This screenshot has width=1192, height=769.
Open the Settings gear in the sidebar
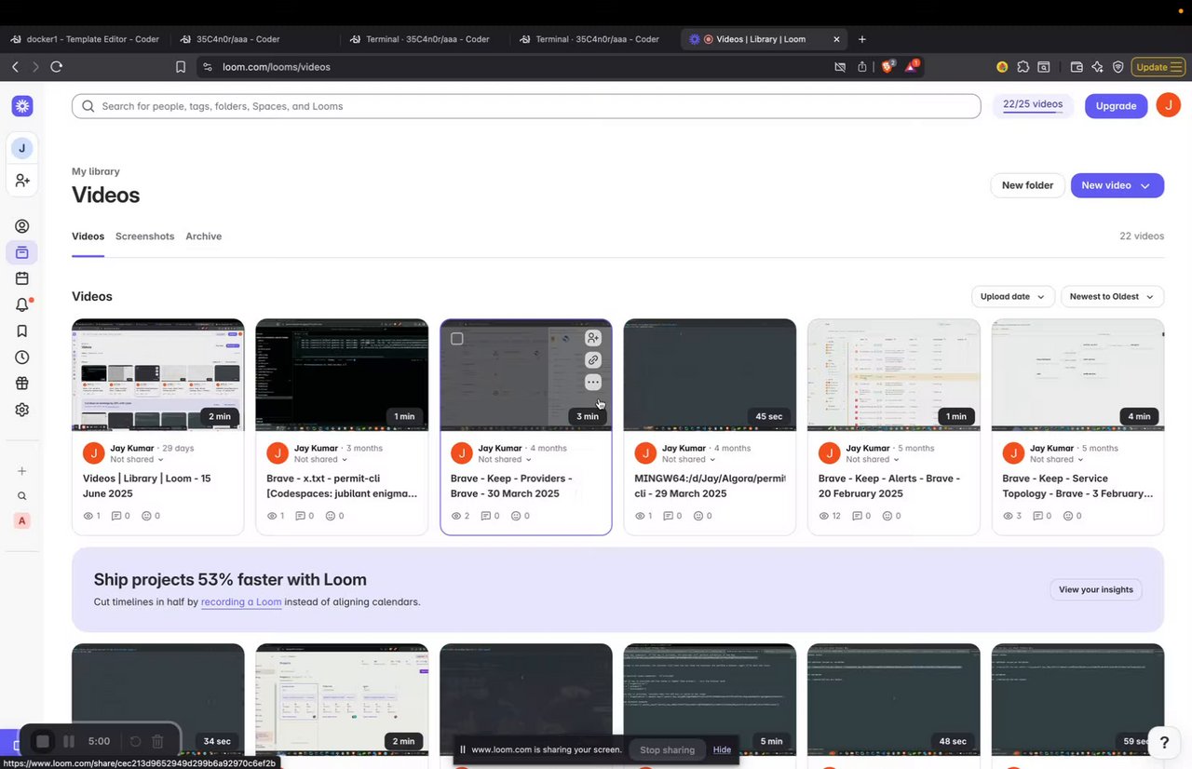point(22,410)
